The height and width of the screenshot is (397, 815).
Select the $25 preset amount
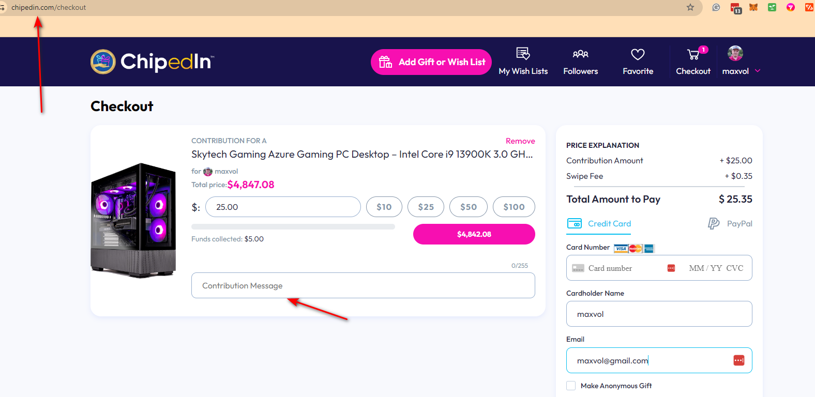[426, 207]
